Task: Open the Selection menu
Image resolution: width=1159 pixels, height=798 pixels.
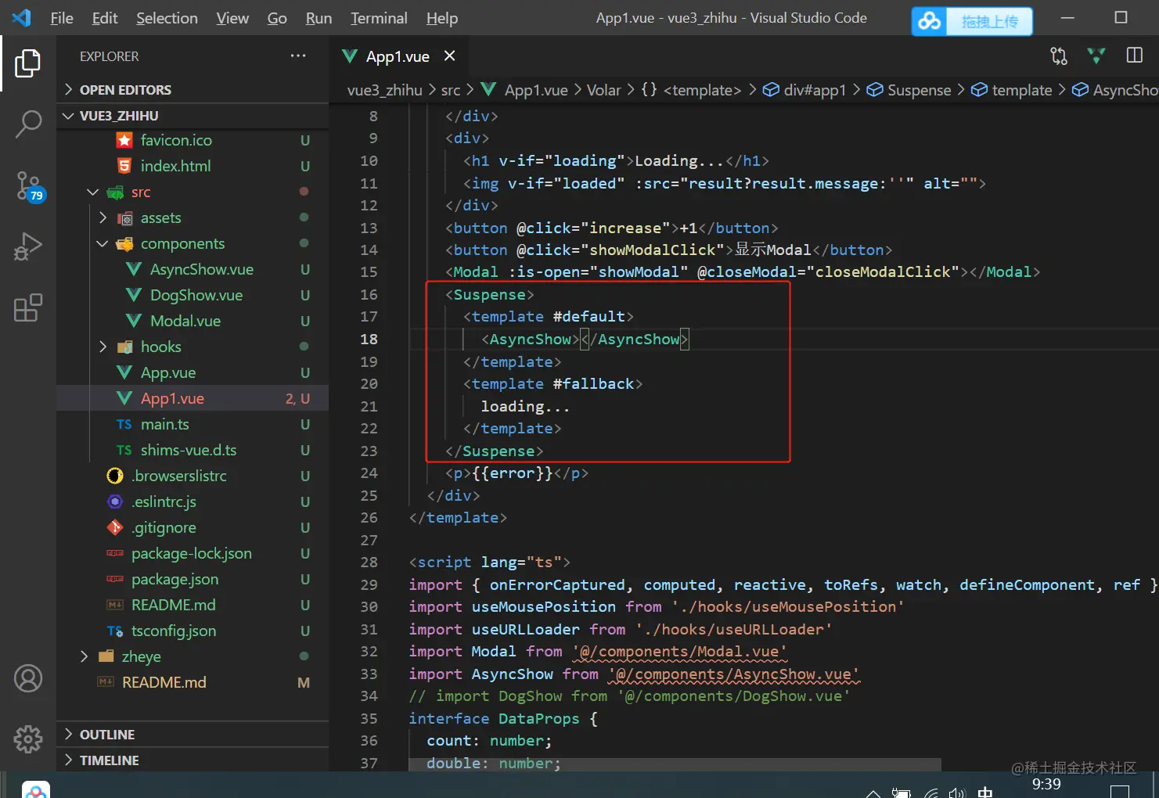Action: 167,18
